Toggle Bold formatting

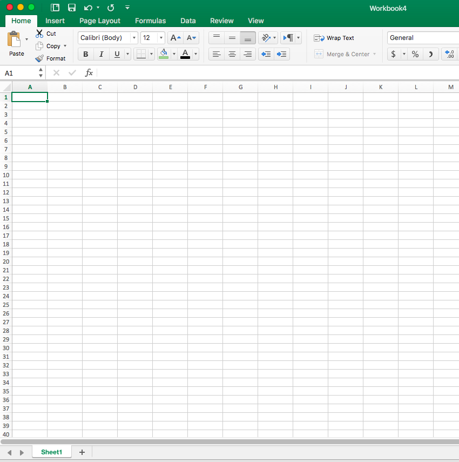86,54
